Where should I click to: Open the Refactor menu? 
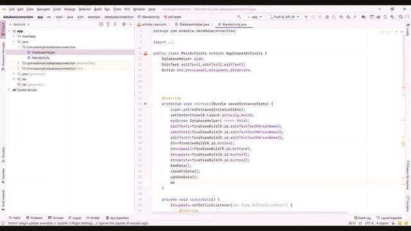tap(85, 9)
